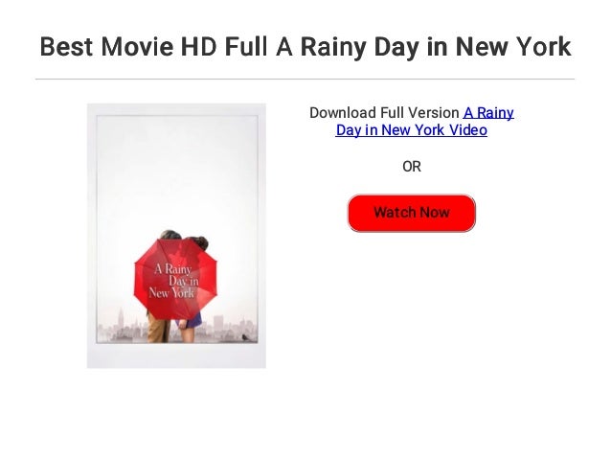Click the "Download Full Version" plain text
This screenshot has width=611, height=459.
[x=384, y=113]
